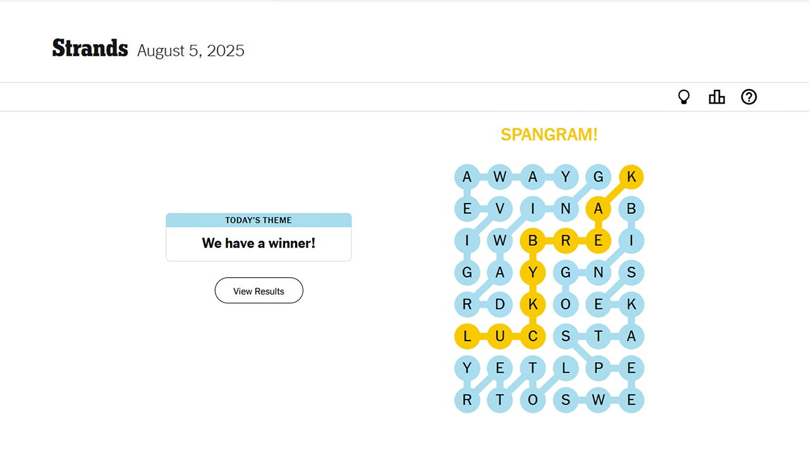Viewport: 809px width, 455px height.
Task: Select the yellow K in the top-right corner
Action: [x=631, y=176]
